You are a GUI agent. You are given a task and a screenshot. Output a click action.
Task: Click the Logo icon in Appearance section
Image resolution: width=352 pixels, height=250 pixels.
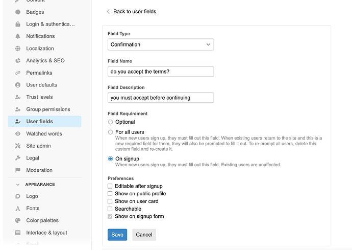pos(18,196)
